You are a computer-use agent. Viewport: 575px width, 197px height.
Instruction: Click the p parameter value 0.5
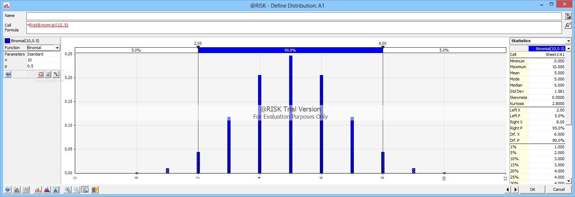click(x=43, y=66)
